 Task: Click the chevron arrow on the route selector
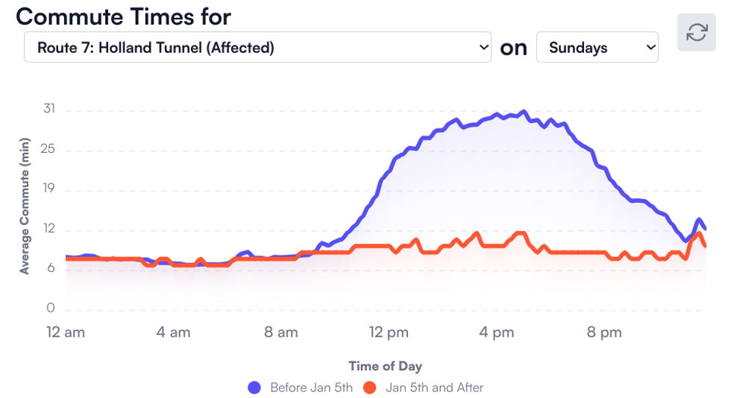[x=482, y=48]
